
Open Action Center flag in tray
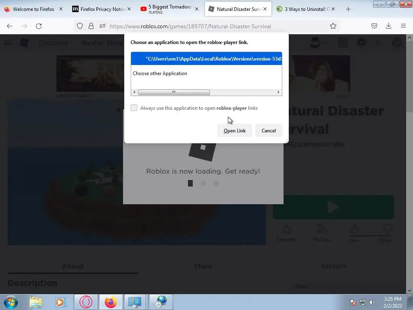tap(353, 302)
